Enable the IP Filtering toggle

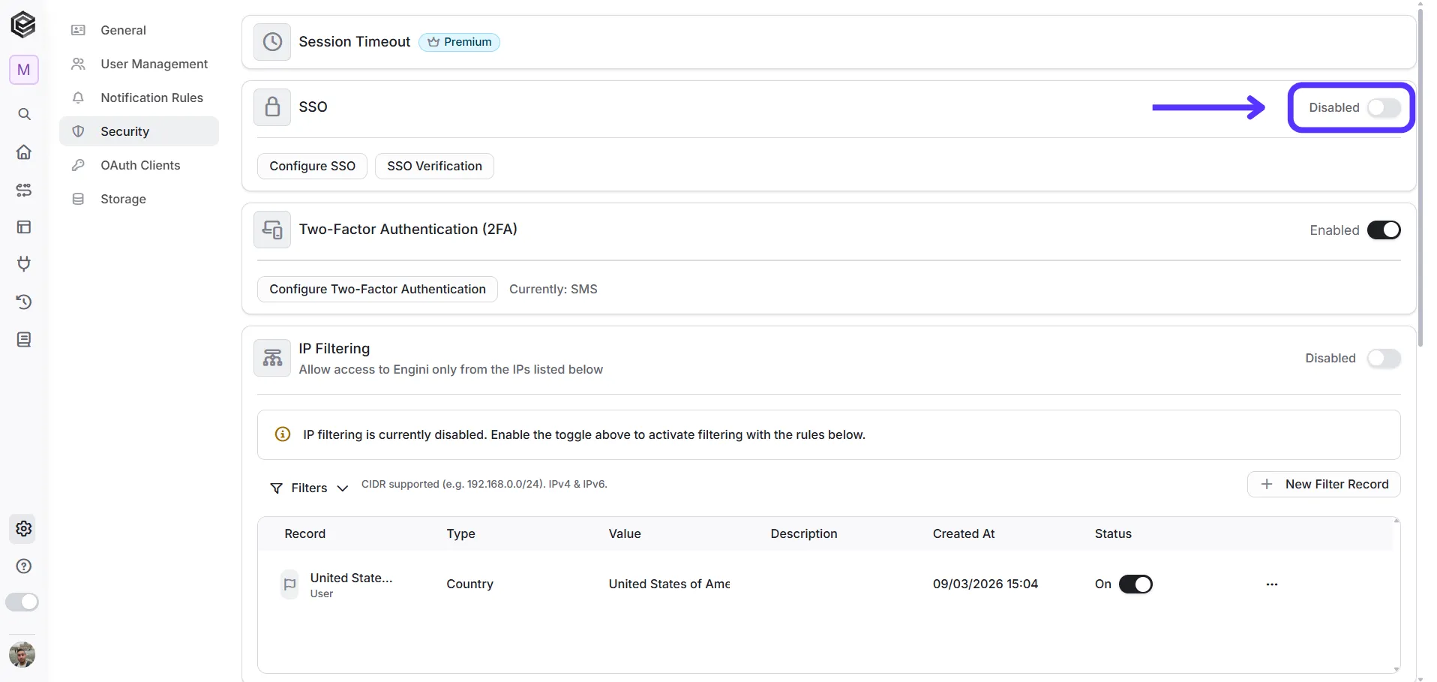click(x=1384, y=359)
